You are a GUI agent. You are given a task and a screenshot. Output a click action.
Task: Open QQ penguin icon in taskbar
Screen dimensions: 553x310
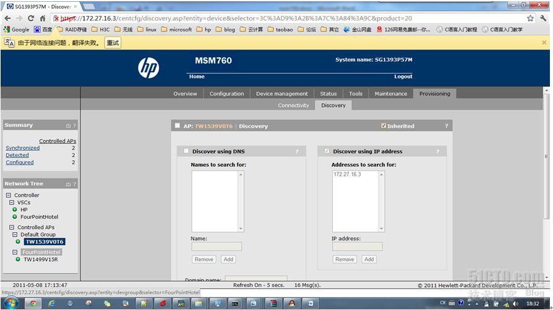point(292,303)
